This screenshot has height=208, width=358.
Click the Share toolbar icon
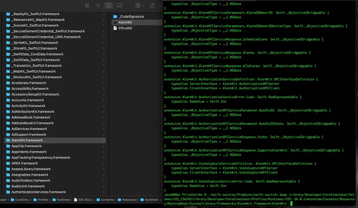pyautogui.click(x=152, y=5)
